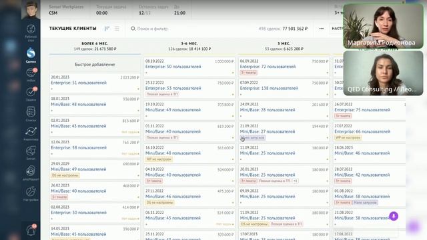Open Задачи tasks icon in sidebar
The image size is (427, 240).
(31, 94)
